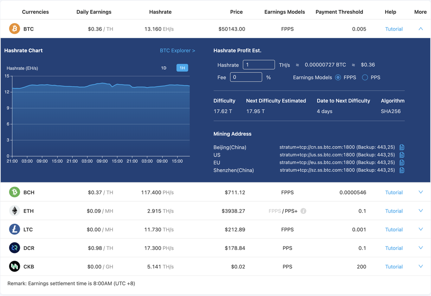Switch to the PPS earnings model

point(364,77)
